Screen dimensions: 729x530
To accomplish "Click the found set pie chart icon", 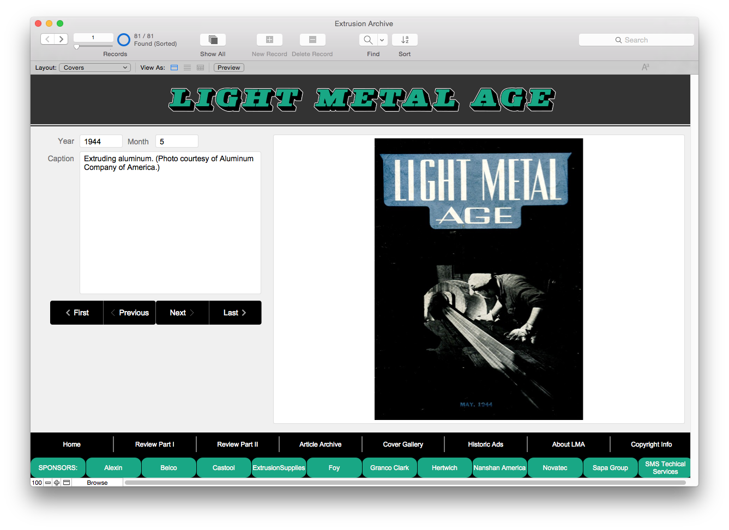I will click(124, 40).
